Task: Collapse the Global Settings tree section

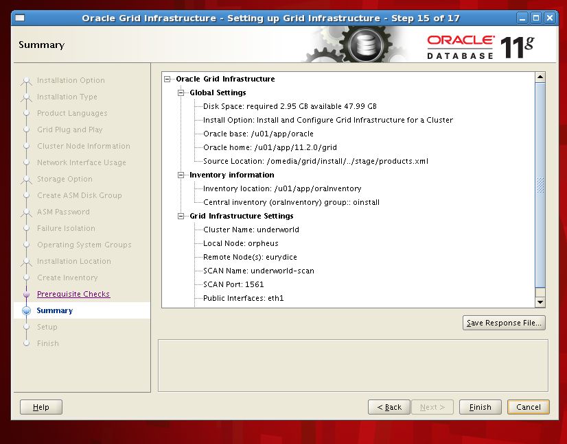Action: tap(181, 92)
